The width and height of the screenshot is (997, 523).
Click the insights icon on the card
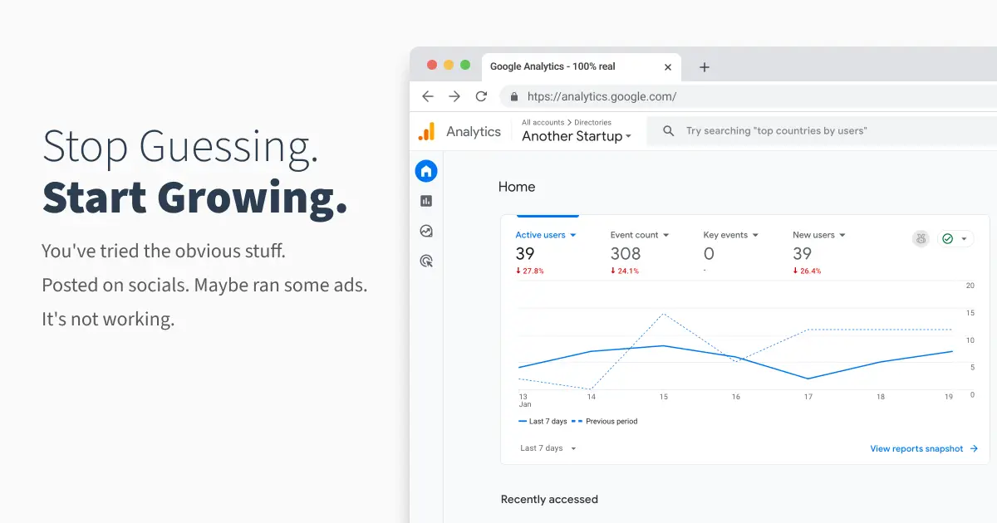coord(921,239)
